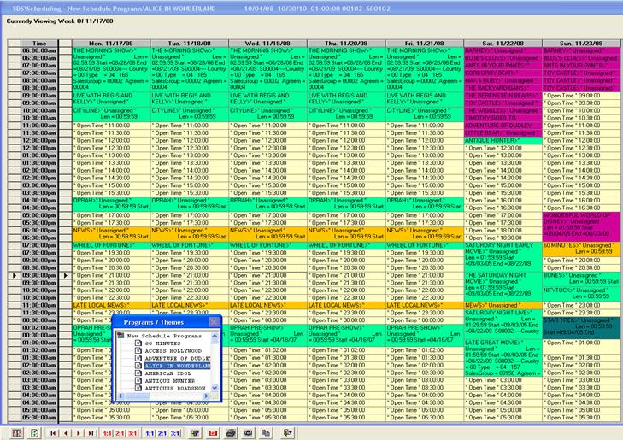Click the Mon. 11/17/08 column header
This screenshot has height=440, width=623.
click(x=110, y=42)
